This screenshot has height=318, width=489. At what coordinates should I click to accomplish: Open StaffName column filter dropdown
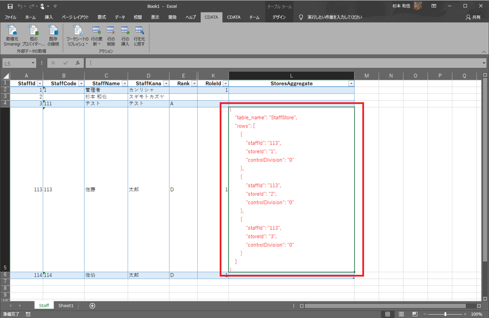[124, 83]
